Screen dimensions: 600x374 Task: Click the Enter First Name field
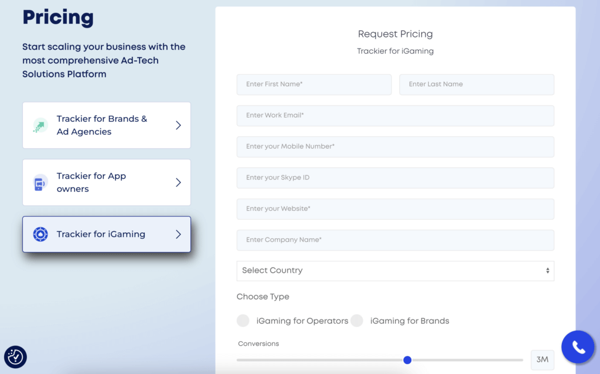click(314, 84)
